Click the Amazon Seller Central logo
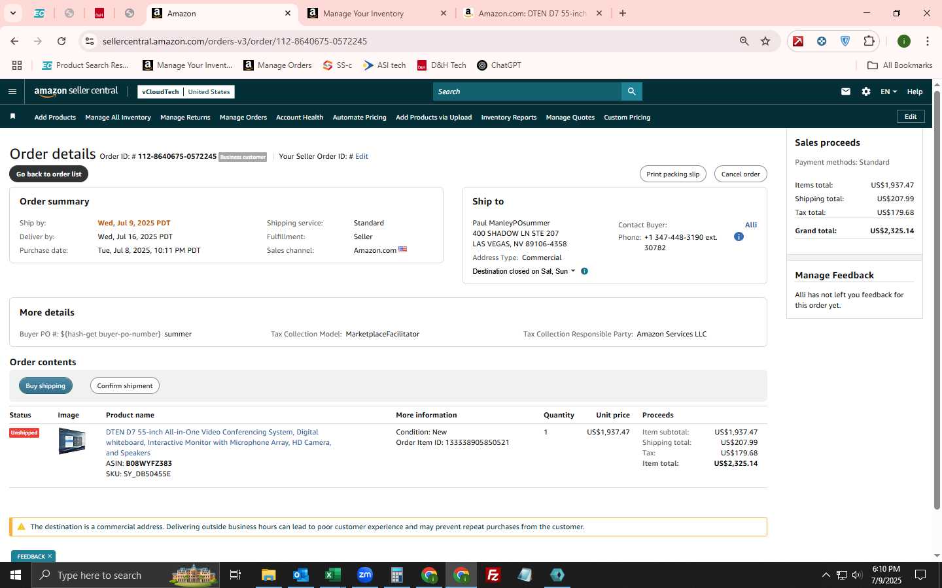The image size is (942, 588). point(76,91)
